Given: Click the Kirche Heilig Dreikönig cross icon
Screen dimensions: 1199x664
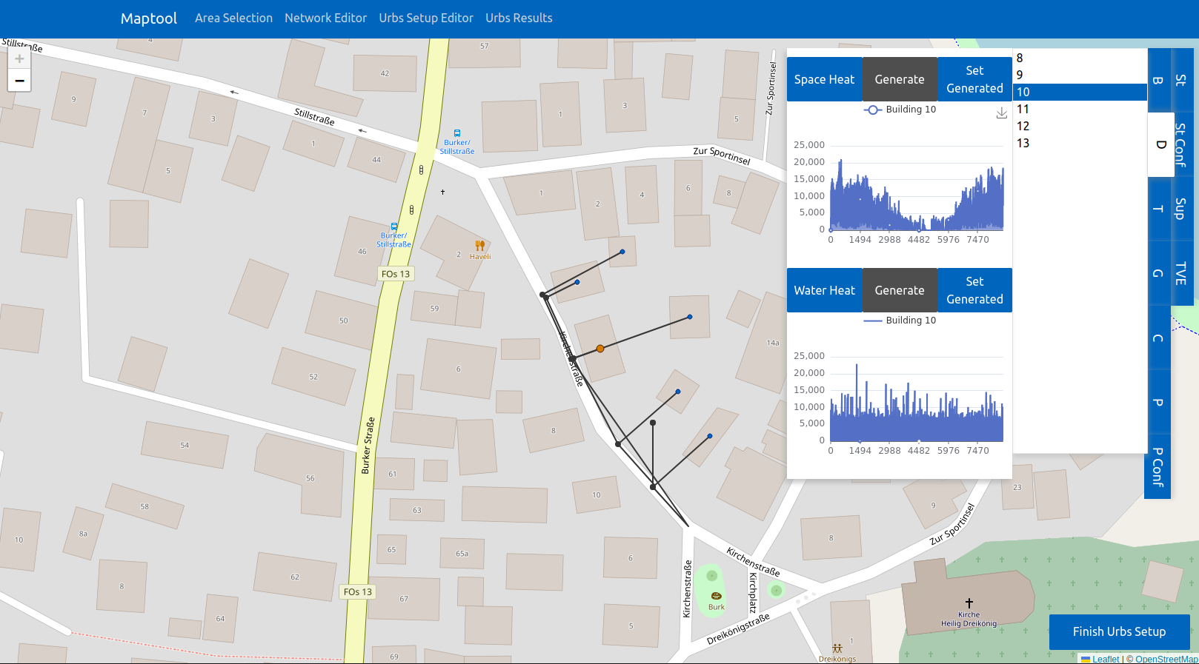Looking at the screenshot, I should point(969,603).
